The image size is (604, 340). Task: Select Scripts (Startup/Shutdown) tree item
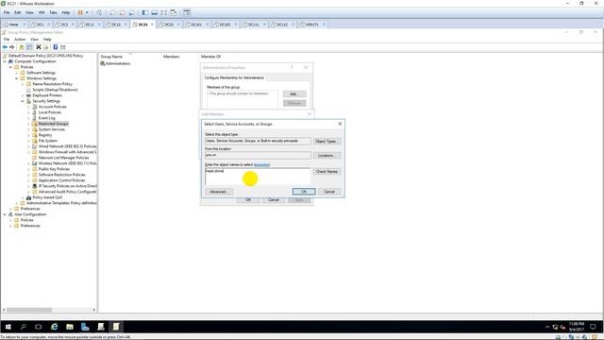(x=55, y=90)
